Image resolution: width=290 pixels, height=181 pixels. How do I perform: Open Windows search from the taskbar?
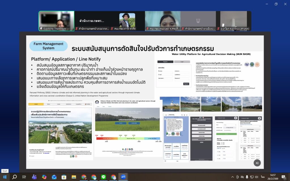[x=14, y=177]
